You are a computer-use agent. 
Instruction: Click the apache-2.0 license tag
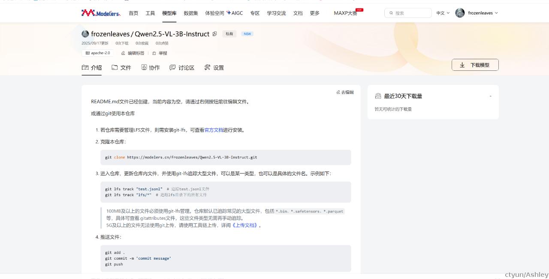[x=98, y=53]
